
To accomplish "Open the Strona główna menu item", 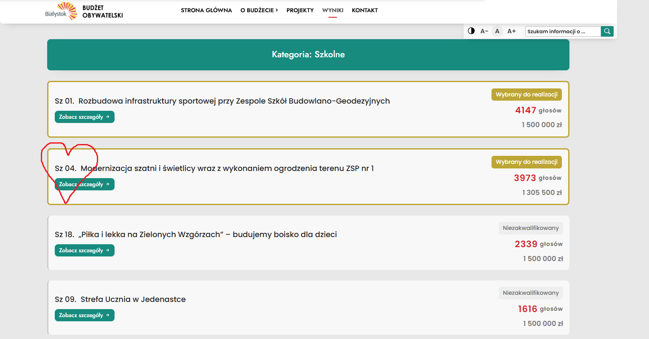I will click(206, 10).
